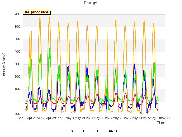182x137 pixels.
Task: Click the May 1 x-axis date
Action: [70, 118]
